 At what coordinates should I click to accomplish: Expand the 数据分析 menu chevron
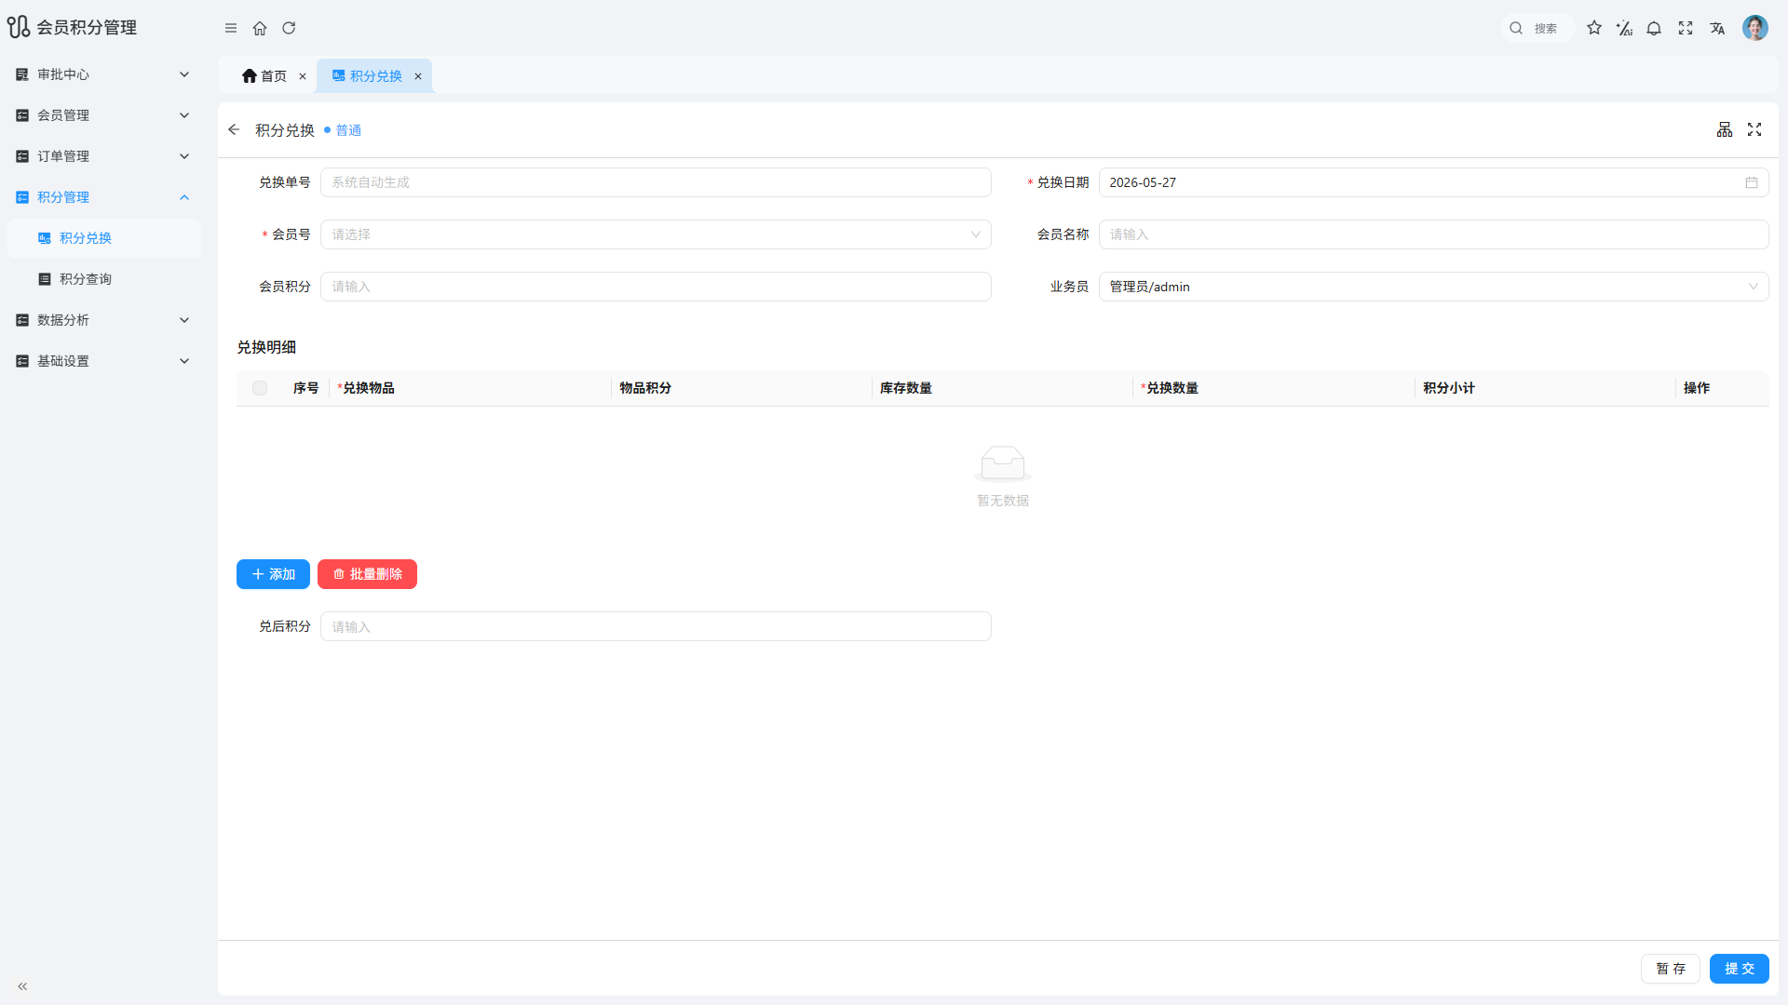point(184,320)
